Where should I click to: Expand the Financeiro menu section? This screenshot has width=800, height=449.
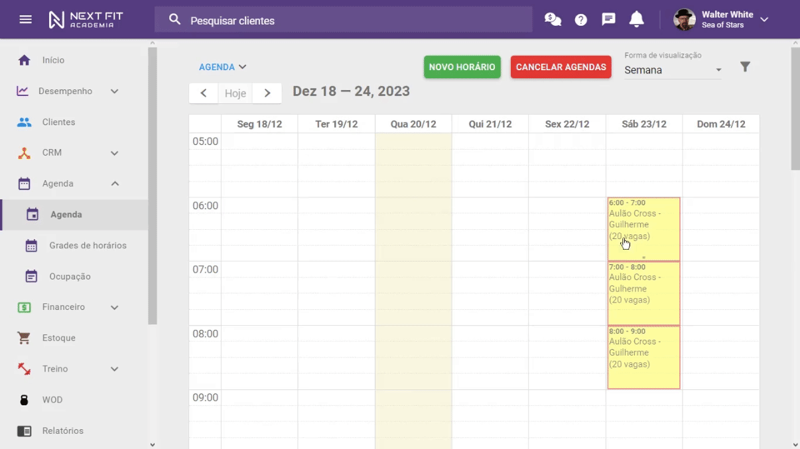(x=113, y=307)
